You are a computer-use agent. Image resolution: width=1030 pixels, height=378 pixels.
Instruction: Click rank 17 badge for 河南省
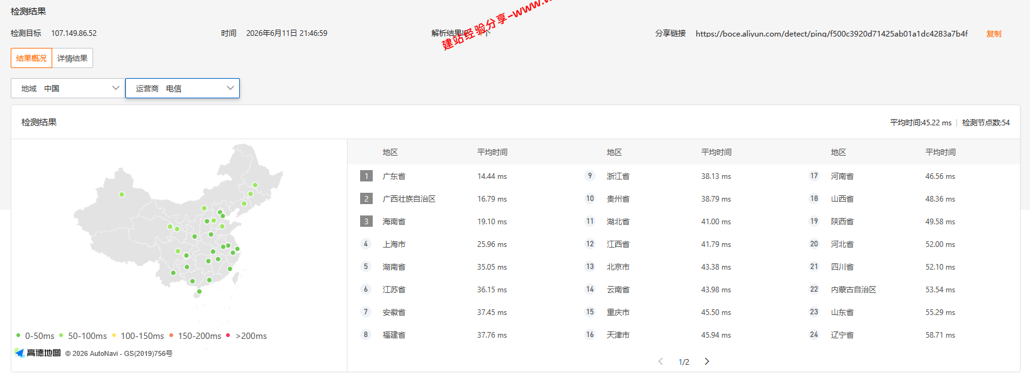tap(814, 176)
